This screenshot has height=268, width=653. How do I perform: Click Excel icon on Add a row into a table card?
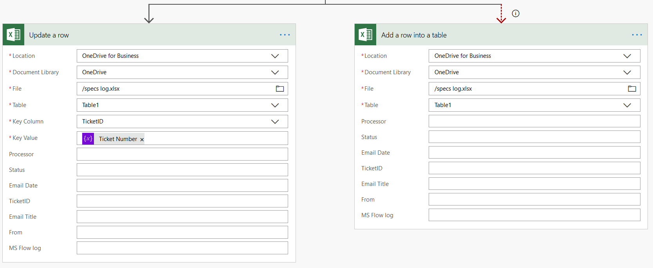366,35
